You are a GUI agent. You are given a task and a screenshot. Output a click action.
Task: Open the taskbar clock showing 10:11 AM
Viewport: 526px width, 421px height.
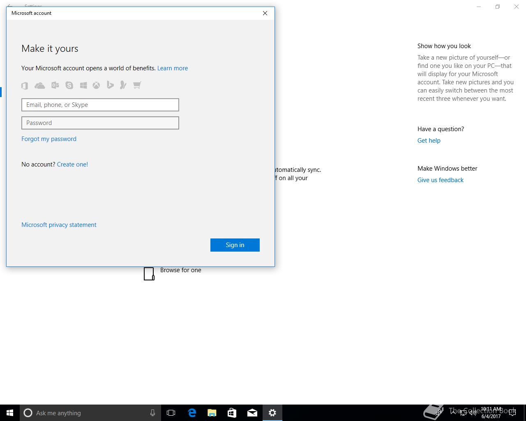[x=491, y=413]
